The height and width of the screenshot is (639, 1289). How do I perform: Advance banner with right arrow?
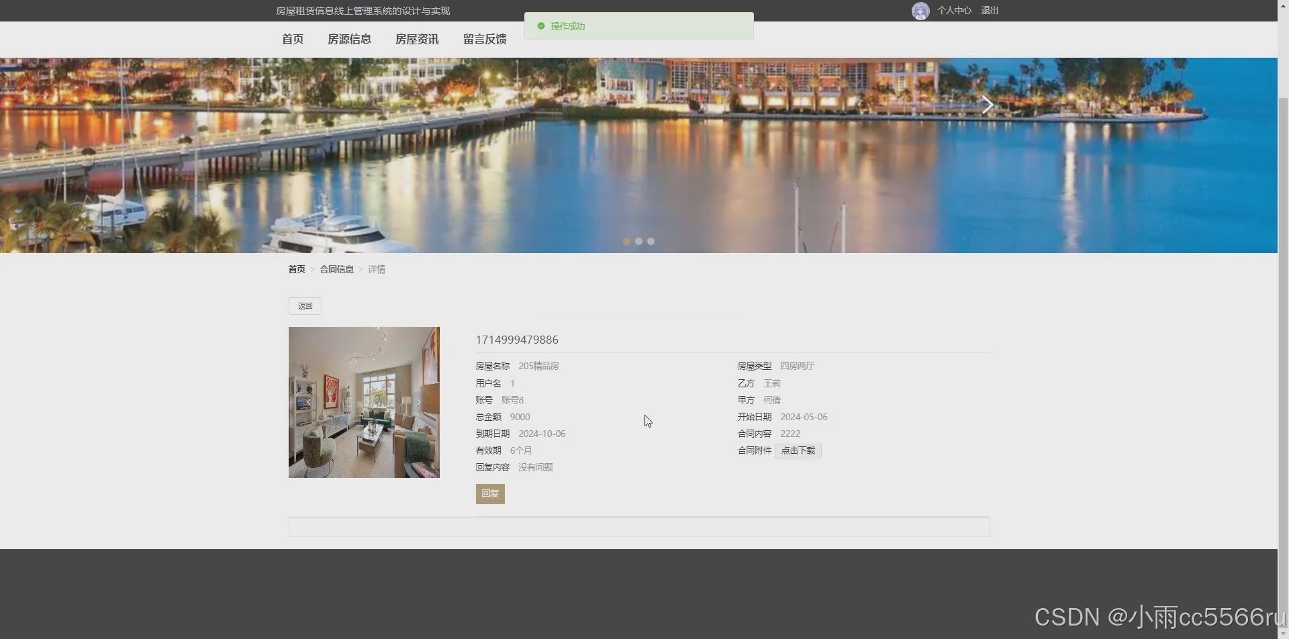(x=988, y=105)
